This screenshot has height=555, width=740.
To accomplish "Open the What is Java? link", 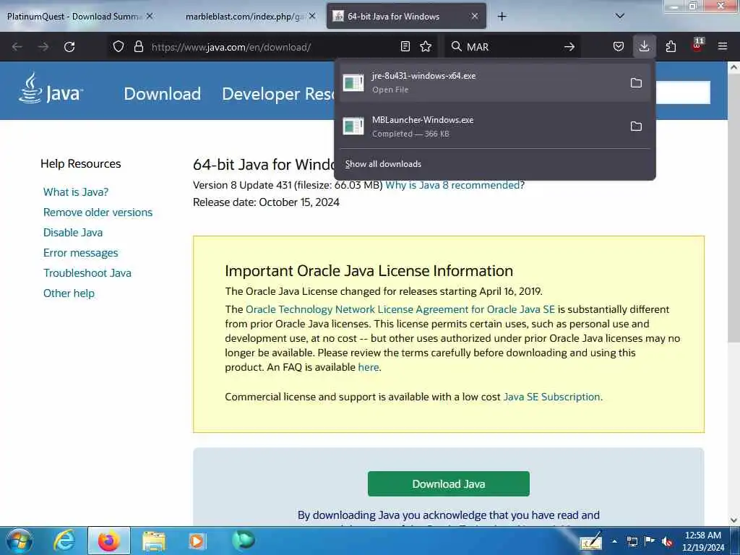I will click(75, 192).
